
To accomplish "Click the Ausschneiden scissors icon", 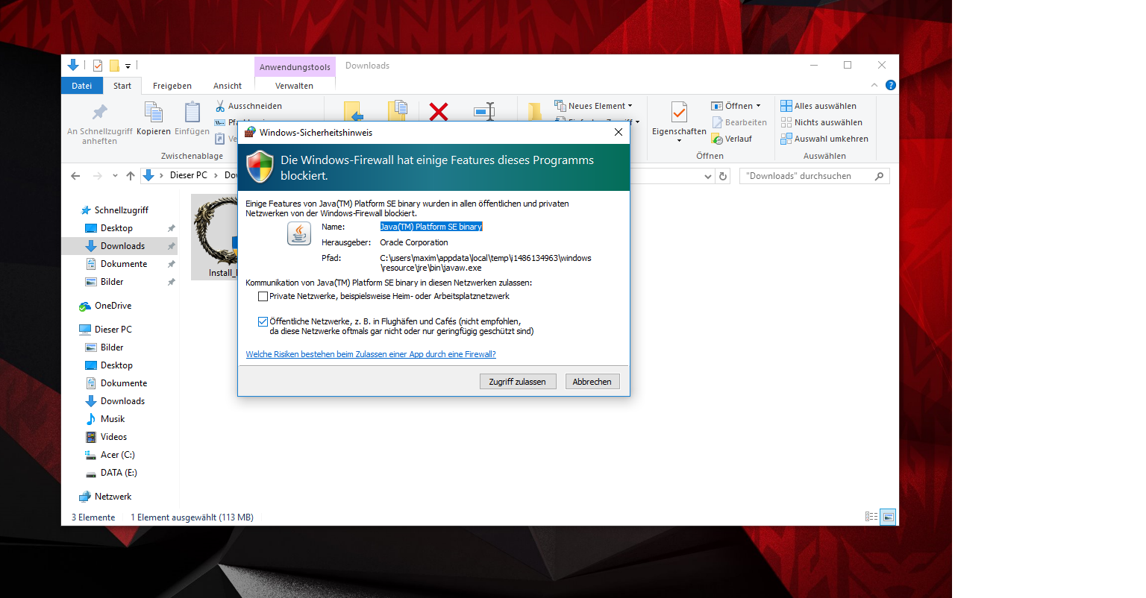I will pyautogui.click(x=220, y=106).
